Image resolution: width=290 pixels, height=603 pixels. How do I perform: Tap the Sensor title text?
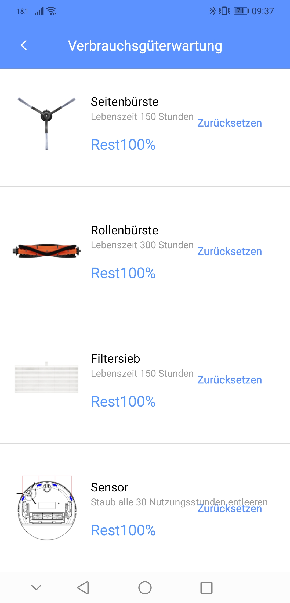point(110,487)
